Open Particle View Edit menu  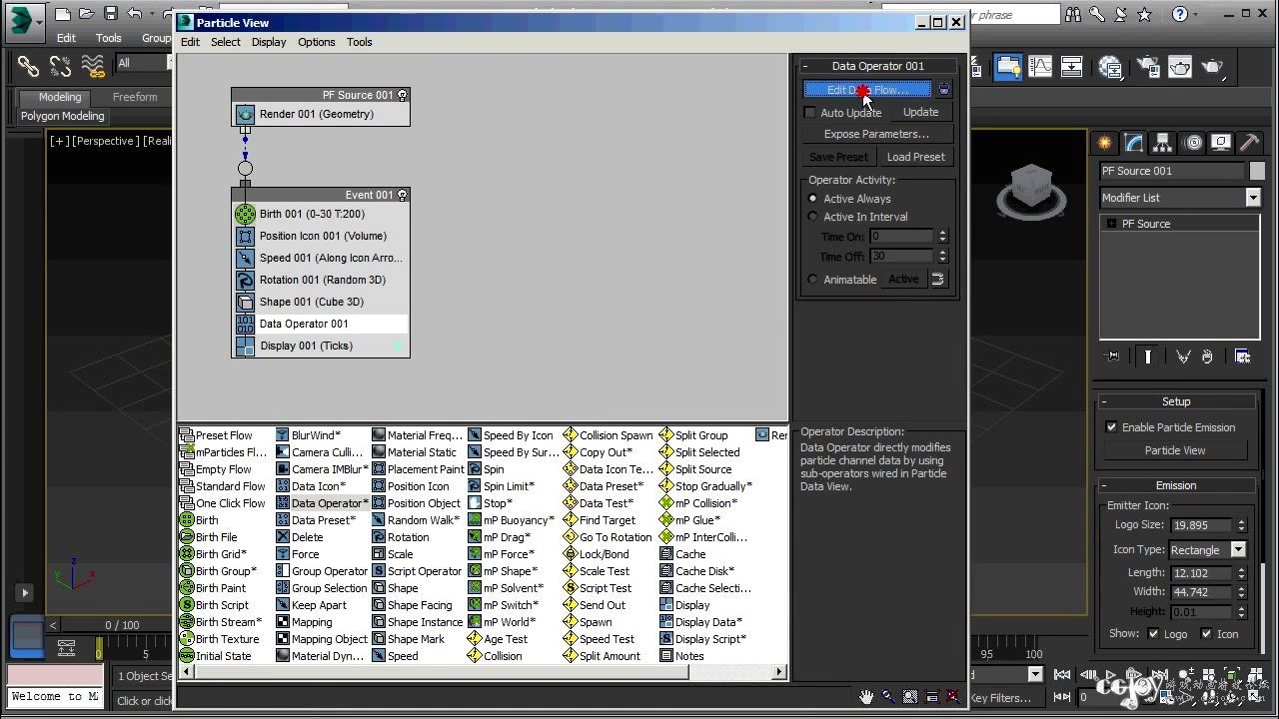pos(190,42)
